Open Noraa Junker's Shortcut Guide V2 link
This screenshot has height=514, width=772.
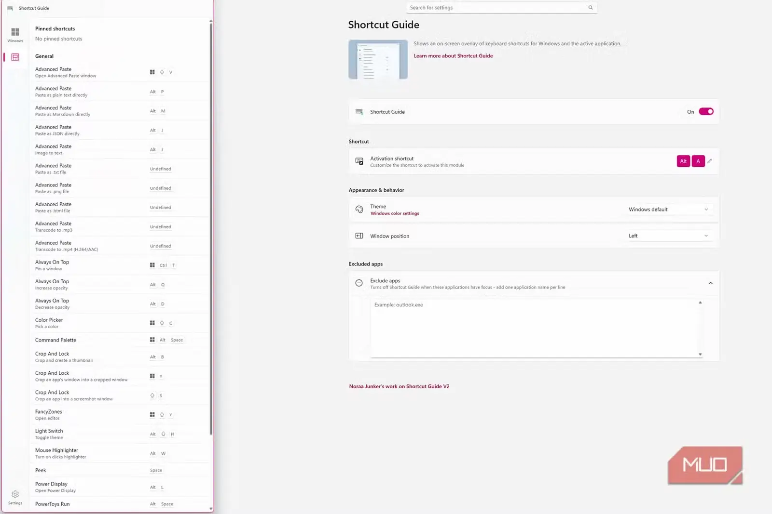(399, 386)
